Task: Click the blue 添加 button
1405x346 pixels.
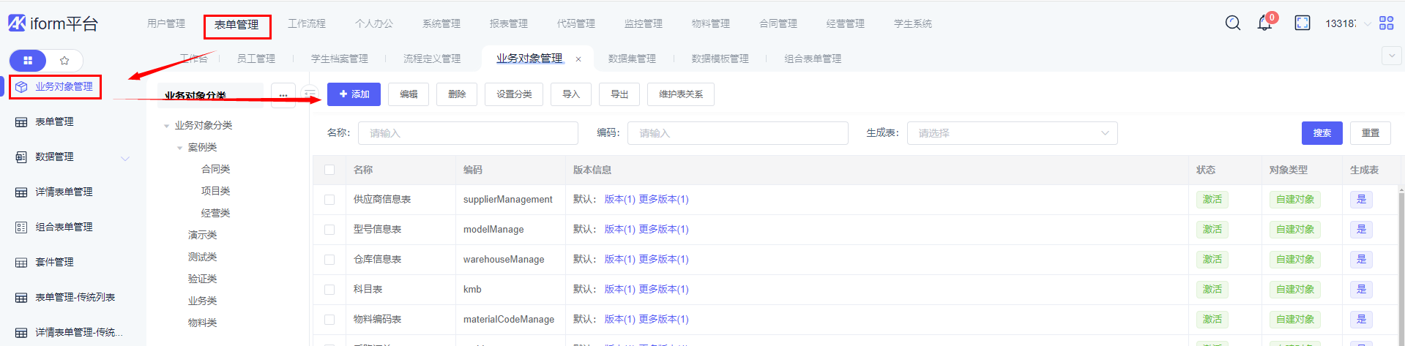Action: 354,94
